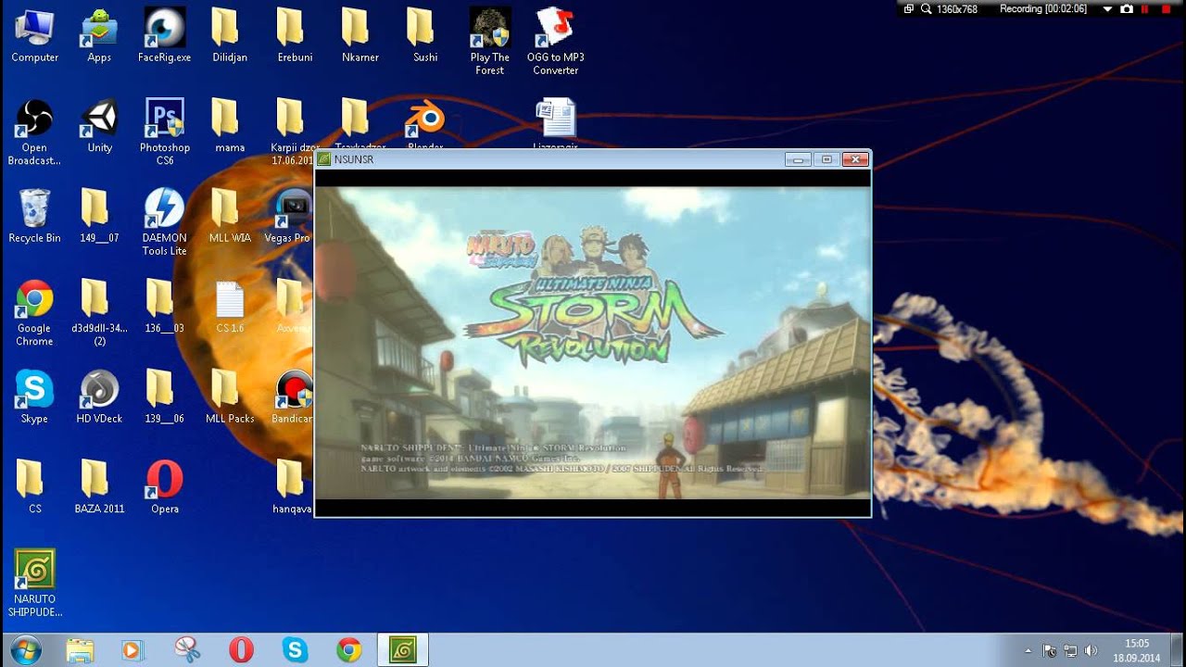Click the recording bar window-mode icon
The height and width of the screenshot is (667, 1186).
(909, 8)
